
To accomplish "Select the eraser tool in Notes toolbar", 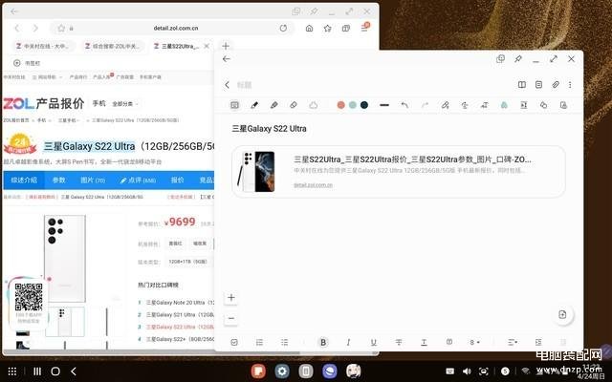I will tap(294, 105).
